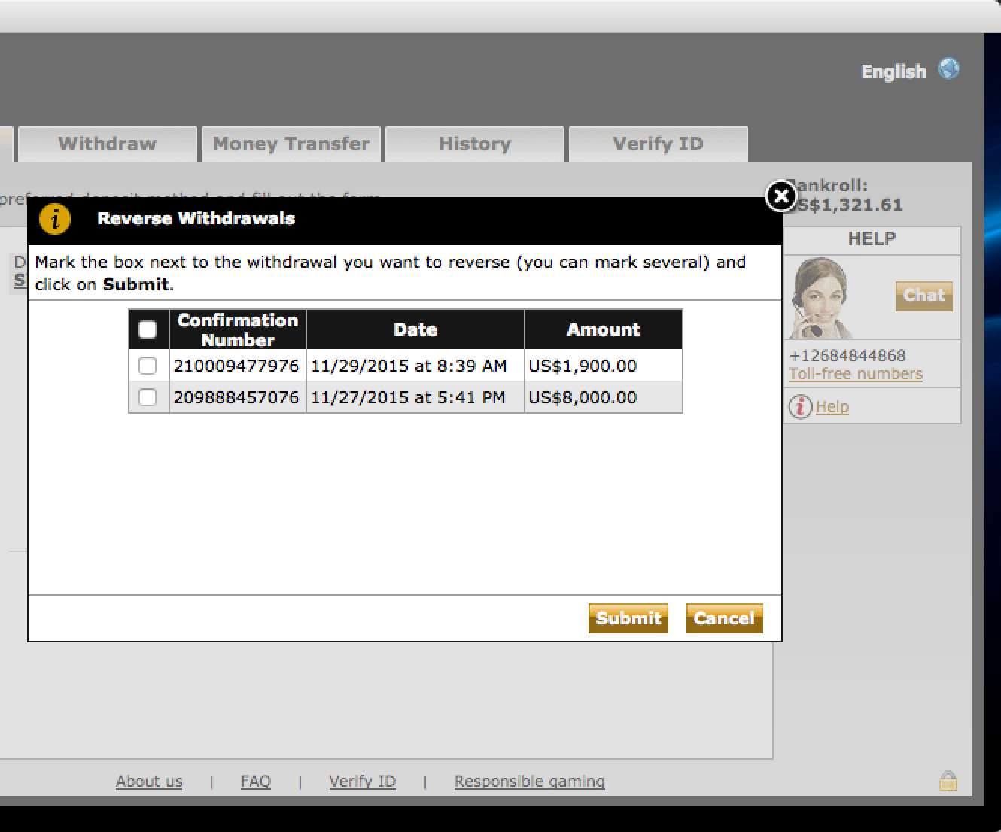Image resolution: width=1001 pixels, height=832 pixels.
Task: Click the bankroll balance $1,321.61
Action: click(850, 205)
